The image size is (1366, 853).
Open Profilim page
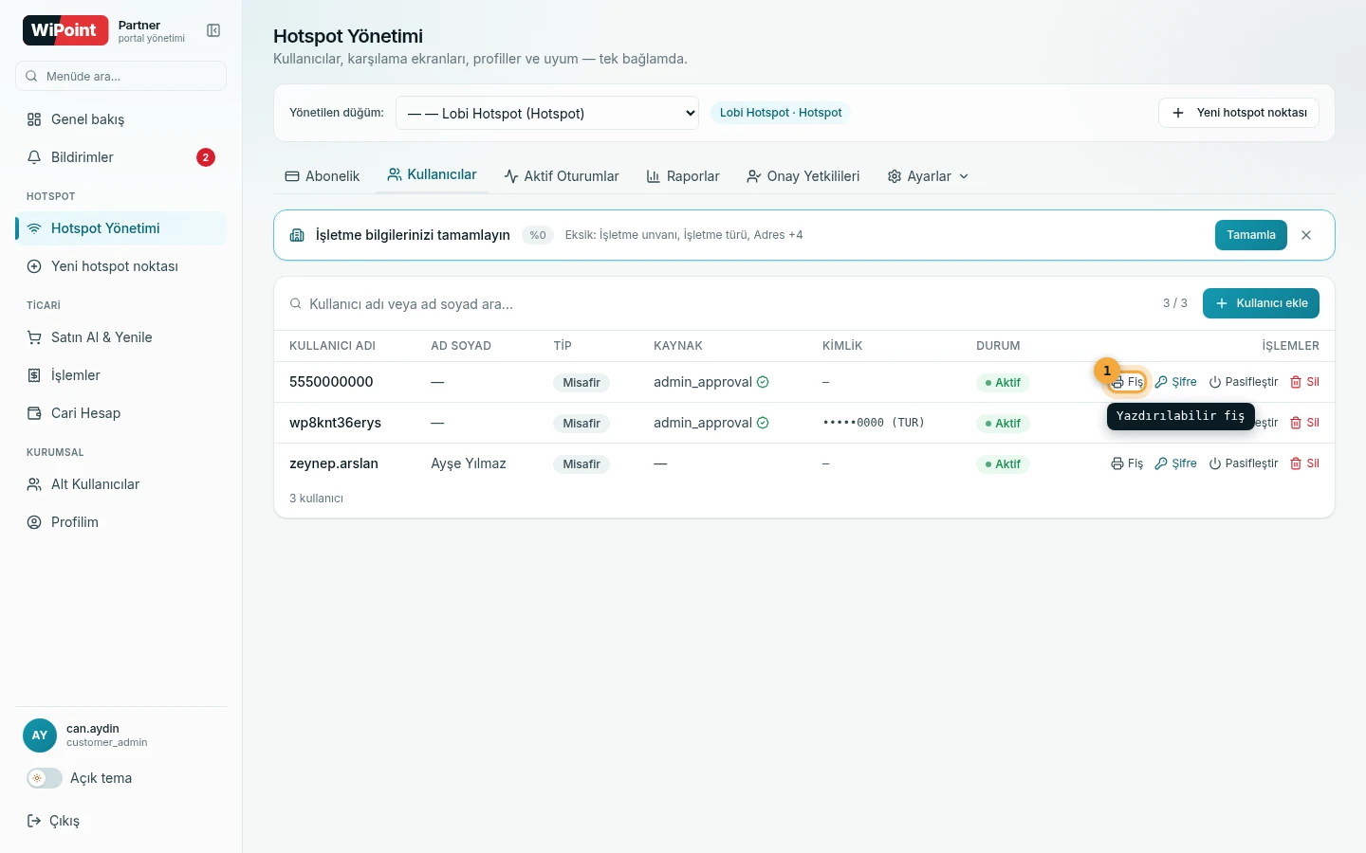click(x=120, y=522)
